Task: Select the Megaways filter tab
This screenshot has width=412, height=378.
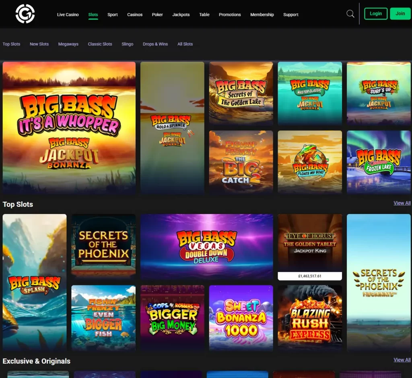Action: tap(68, 44)
